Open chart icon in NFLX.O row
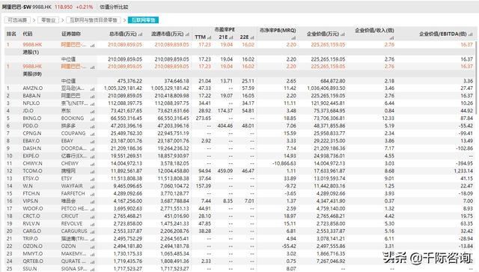This screenshot has width=479, height=272. click(93, 103)
